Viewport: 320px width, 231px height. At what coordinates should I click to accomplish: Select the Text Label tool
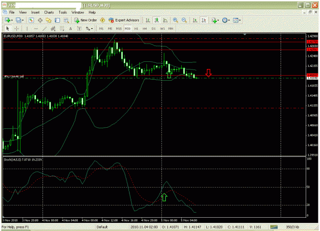point(79,29)
